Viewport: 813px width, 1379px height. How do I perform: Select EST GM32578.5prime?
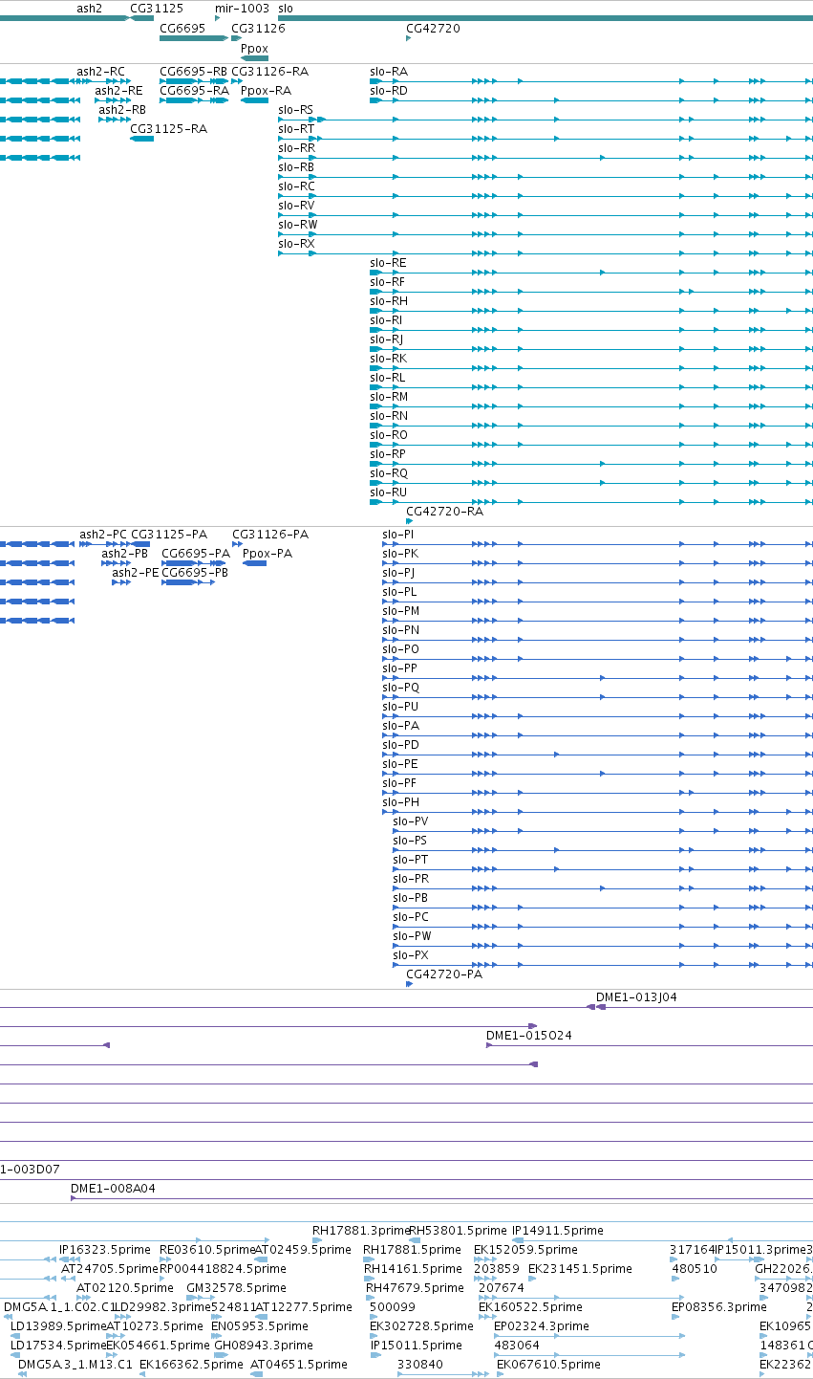click(236, 1288)
